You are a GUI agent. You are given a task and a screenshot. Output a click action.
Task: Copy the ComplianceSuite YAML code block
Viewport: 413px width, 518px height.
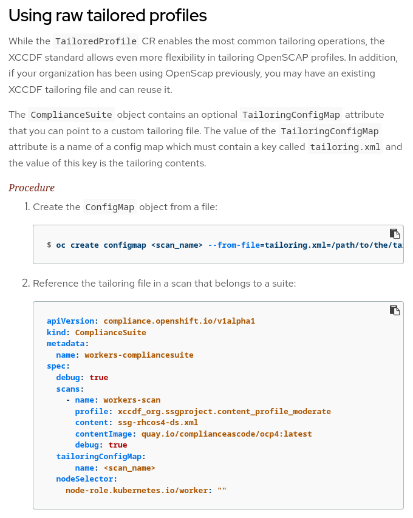394,310
